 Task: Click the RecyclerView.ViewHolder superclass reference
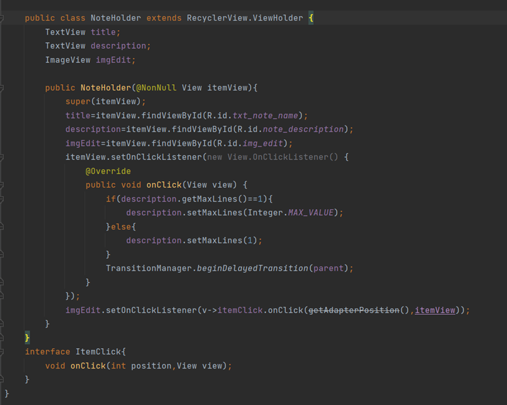245,18
